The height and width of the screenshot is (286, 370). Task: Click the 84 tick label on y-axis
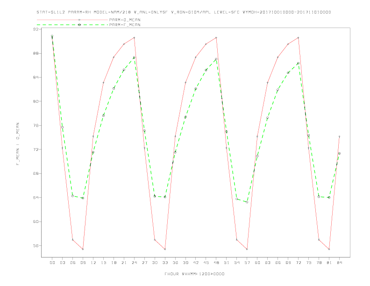pos(36,78)
